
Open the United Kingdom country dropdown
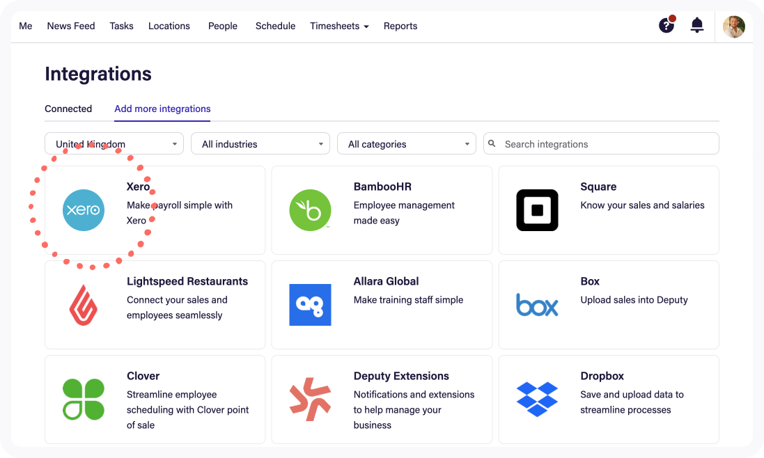(x=114, y=143)
